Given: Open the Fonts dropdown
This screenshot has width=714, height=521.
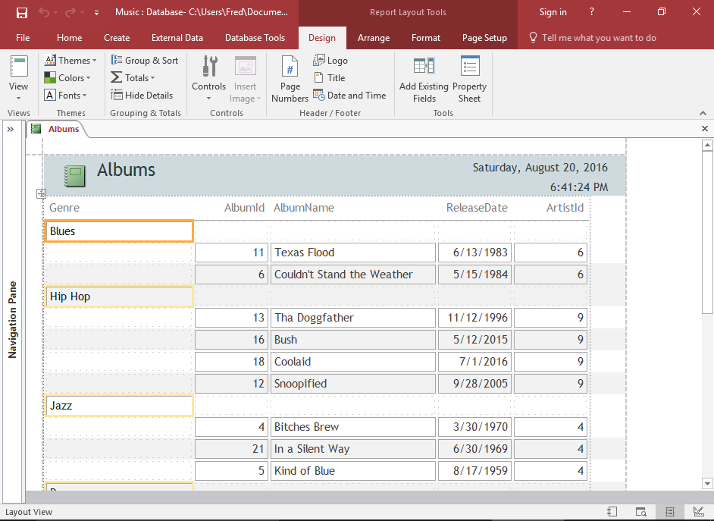Looking at the screenshot, I should tap(67, 95).
